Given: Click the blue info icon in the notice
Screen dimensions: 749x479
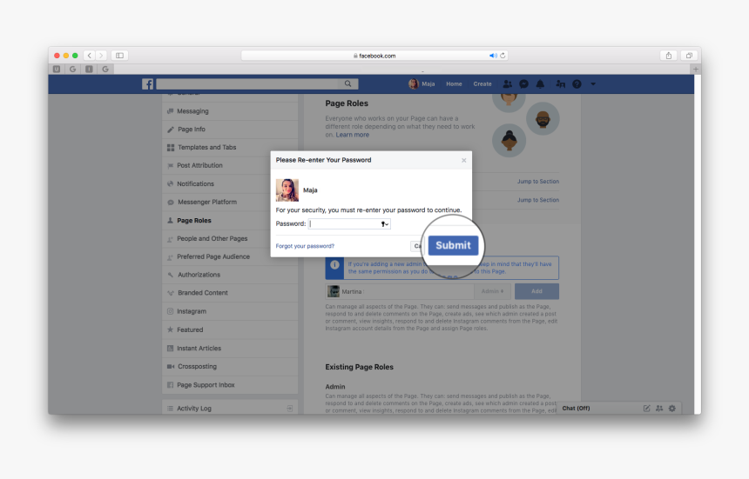Looking at the screenshot, I should [334, 265].
